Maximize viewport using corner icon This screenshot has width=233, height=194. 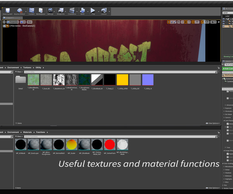pyautogui.click(x=219, y=22)
